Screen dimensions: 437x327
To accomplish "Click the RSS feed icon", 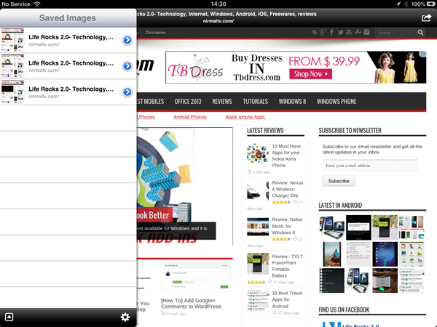I will 315,33.
